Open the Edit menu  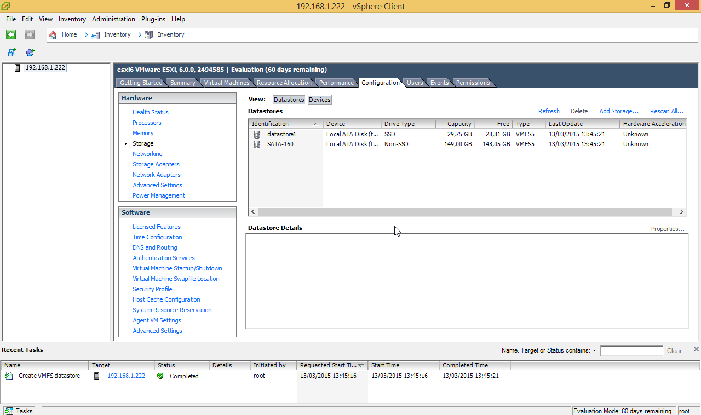(27, 19)
